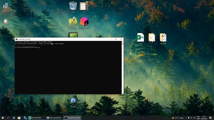The image size is (214, 120).
Task: Click the microphone tray icon
Action: pos(189,118)
